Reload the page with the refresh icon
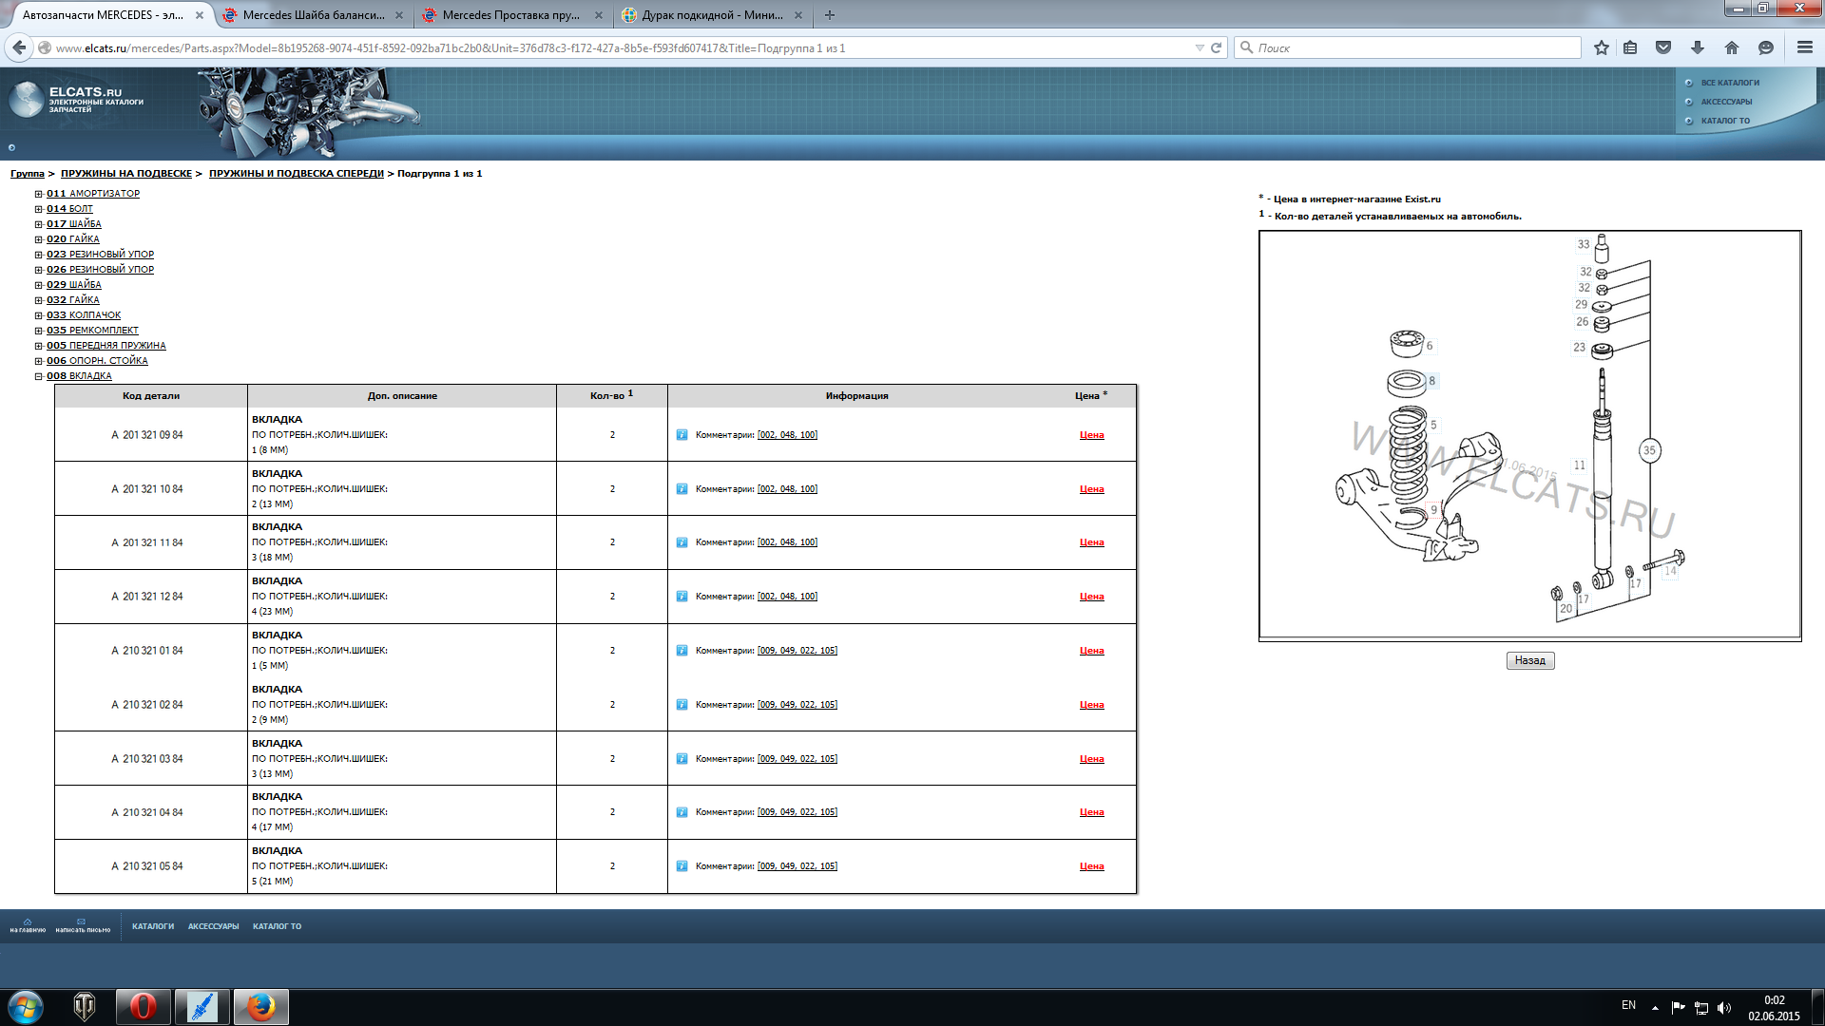This screenshot has height=1026, width=1825. click(1216, 47)
